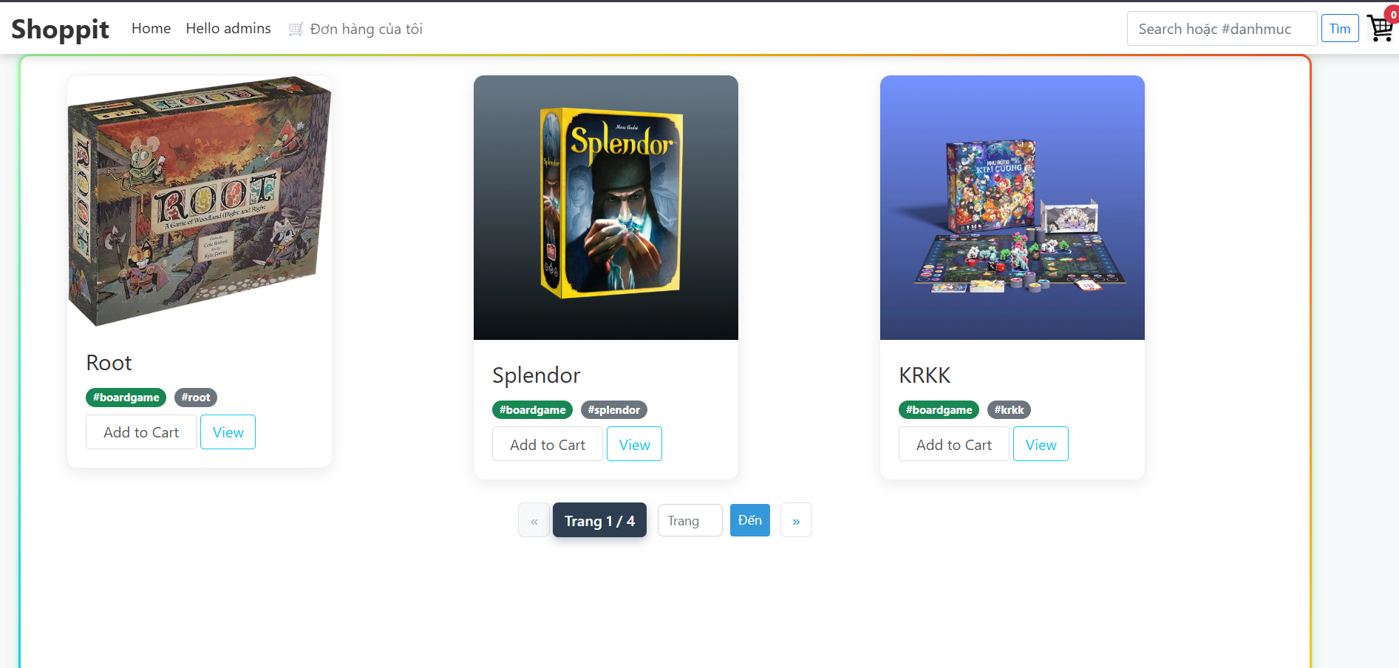Click the Đến go-to-page button

pos(750,520)
